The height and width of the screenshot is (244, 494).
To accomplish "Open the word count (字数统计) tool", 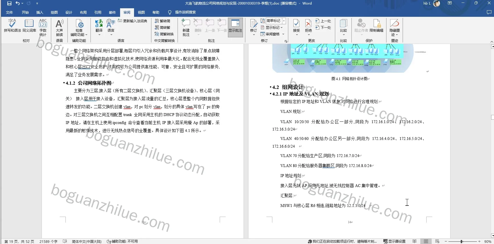I will [43, 27].
